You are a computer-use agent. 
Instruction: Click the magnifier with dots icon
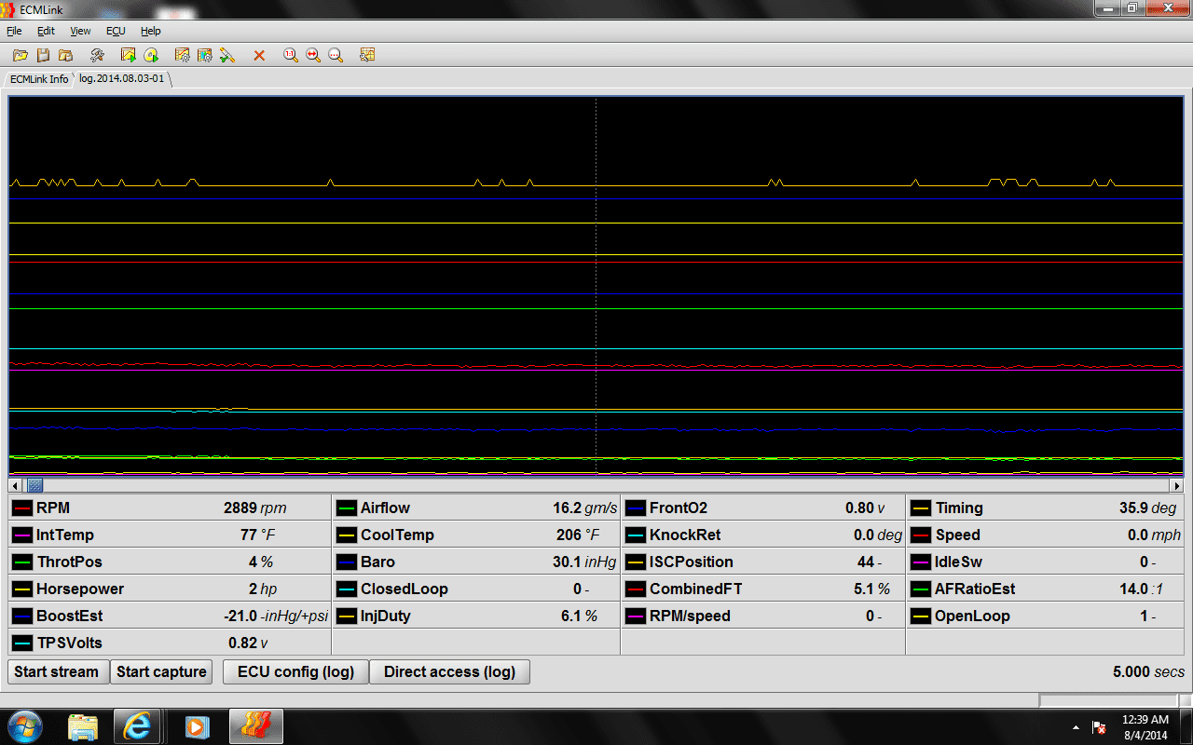(336, 56)
